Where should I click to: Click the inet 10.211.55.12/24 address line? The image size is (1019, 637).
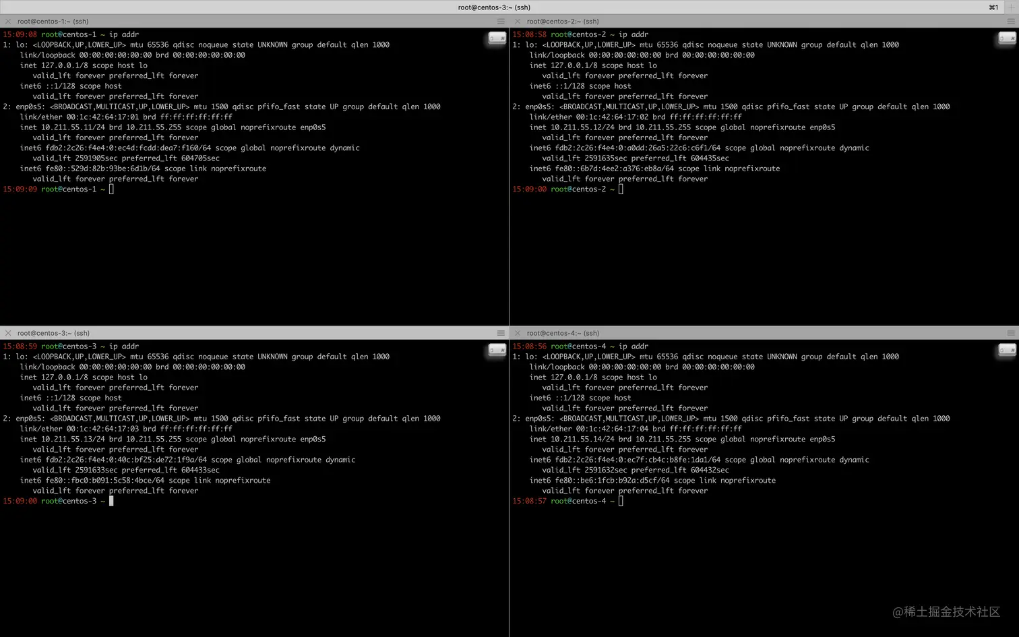pos(682,127)
